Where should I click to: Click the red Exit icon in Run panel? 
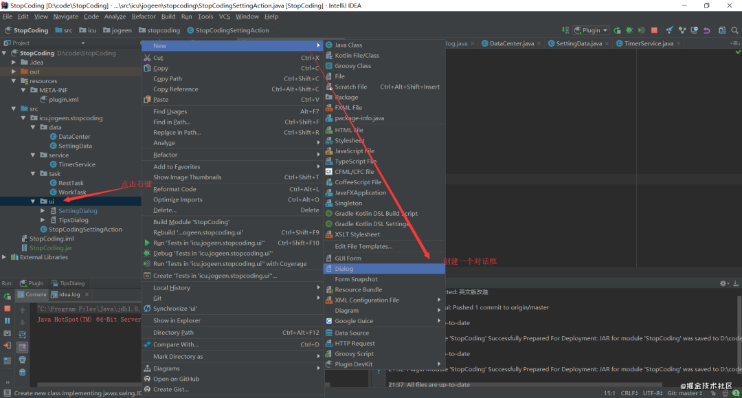[7, 346]
